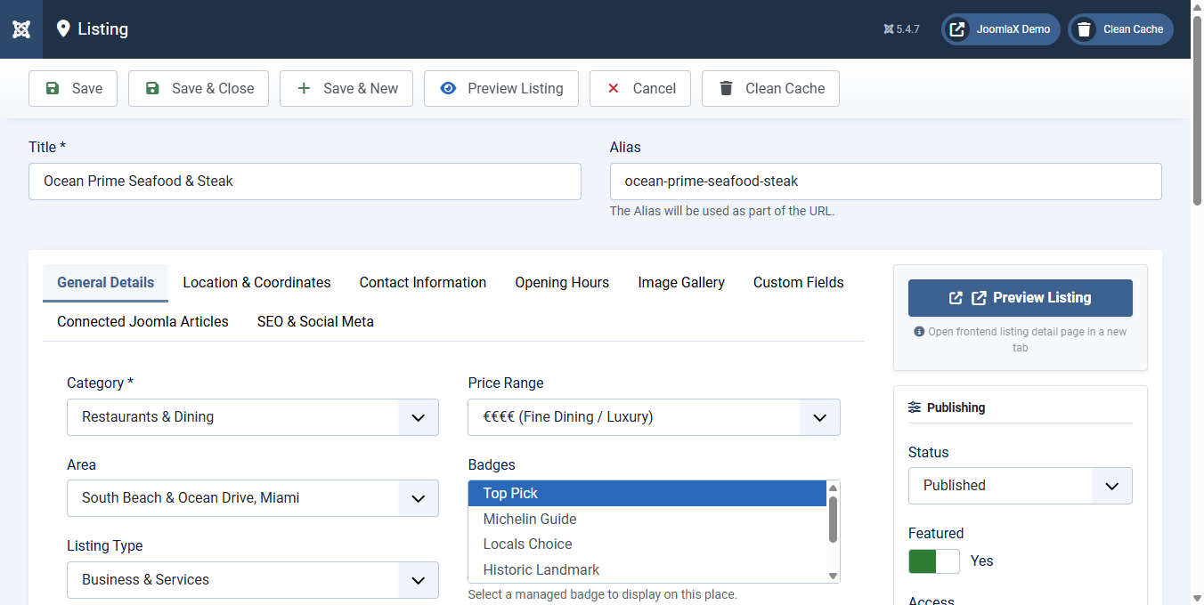Click the external link icon in JoomlaX Demo
This screenshot has height=605, width=1204.
[x=957, y=29]
